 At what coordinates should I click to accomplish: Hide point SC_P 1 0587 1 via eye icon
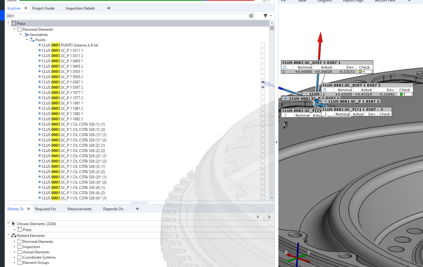(263, 82)
